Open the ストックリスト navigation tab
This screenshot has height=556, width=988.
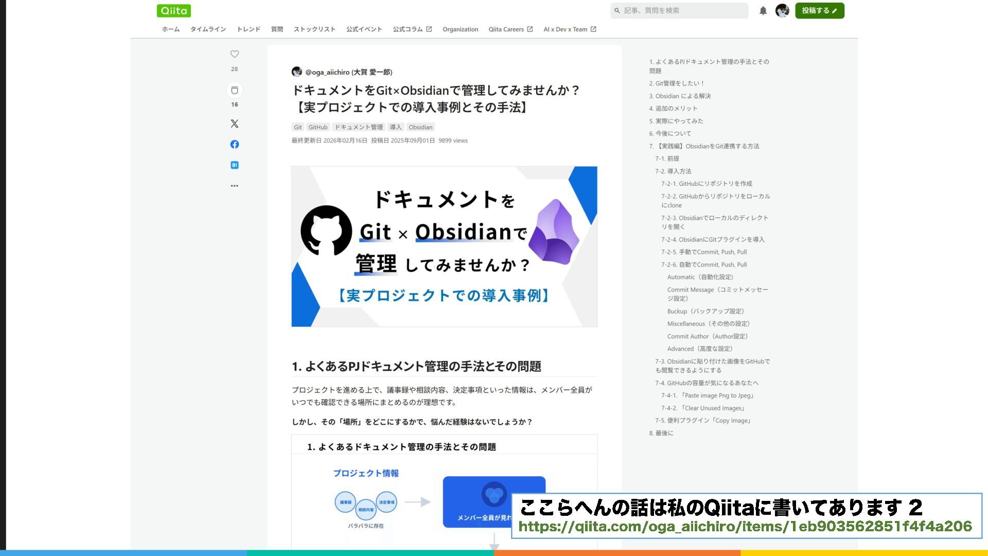pos(314,29)
